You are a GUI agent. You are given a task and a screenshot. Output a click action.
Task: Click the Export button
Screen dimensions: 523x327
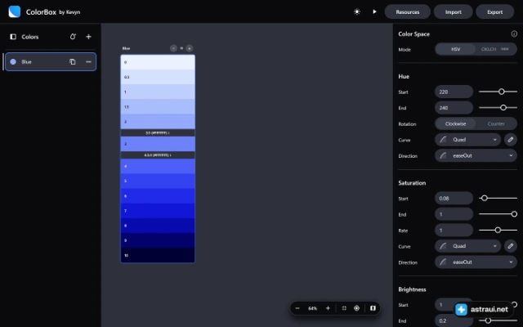click(494, 11)
